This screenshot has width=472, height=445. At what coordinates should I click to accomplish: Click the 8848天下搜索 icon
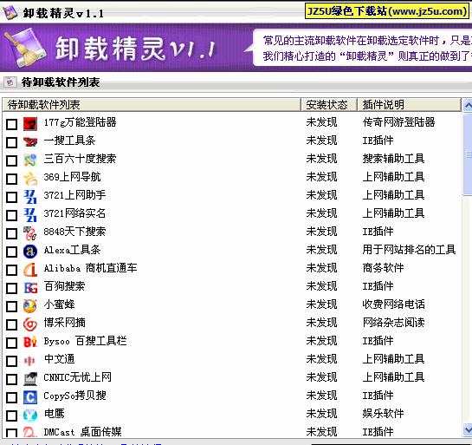click(30, 233)
